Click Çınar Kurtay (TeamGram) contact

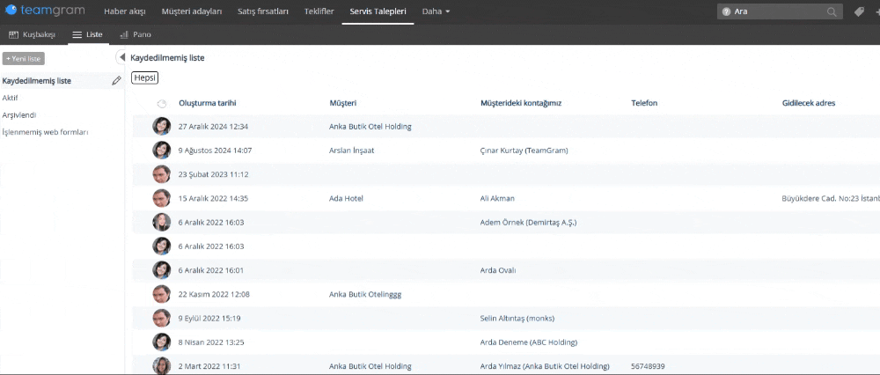tap(524, 151)
